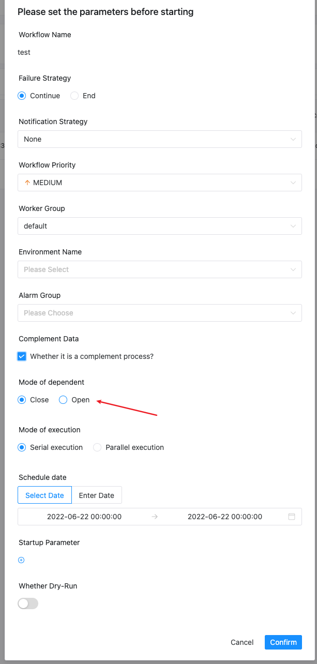Open the Worker Group dropdown
This screenshot has width=317, height=664.
pos(159,226)
